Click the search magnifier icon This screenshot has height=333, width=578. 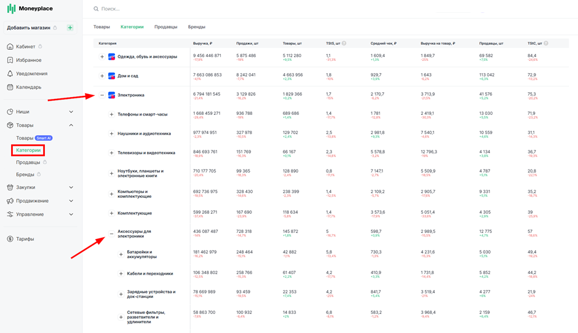coord(96,9)
